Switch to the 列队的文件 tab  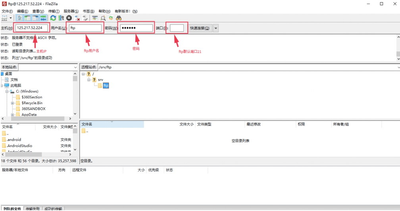tap(12, 209)
